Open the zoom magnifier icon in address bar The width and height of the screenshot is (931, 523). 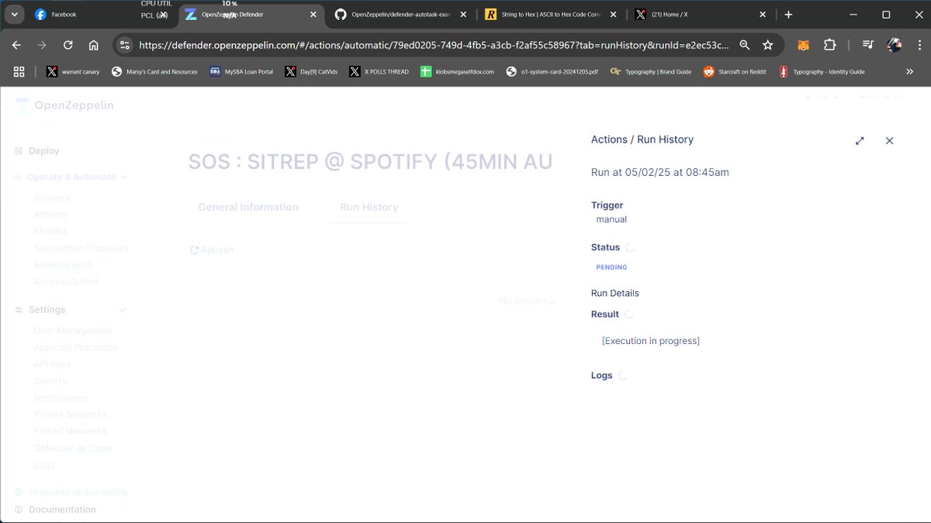click(745, 45)
